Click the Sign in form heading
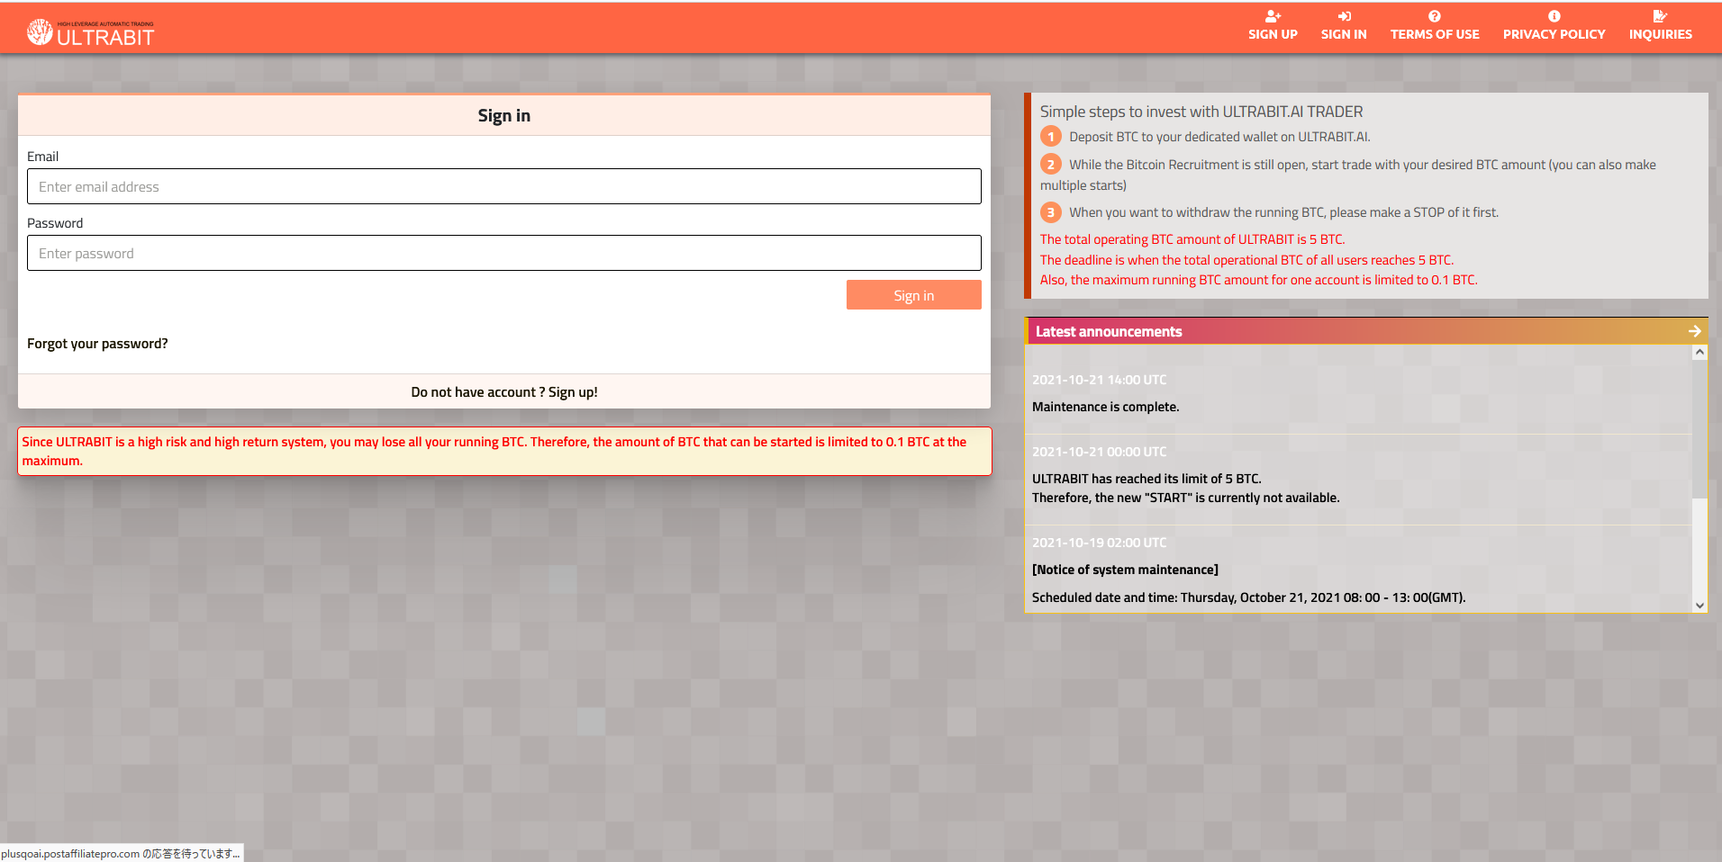 point(504,115)
